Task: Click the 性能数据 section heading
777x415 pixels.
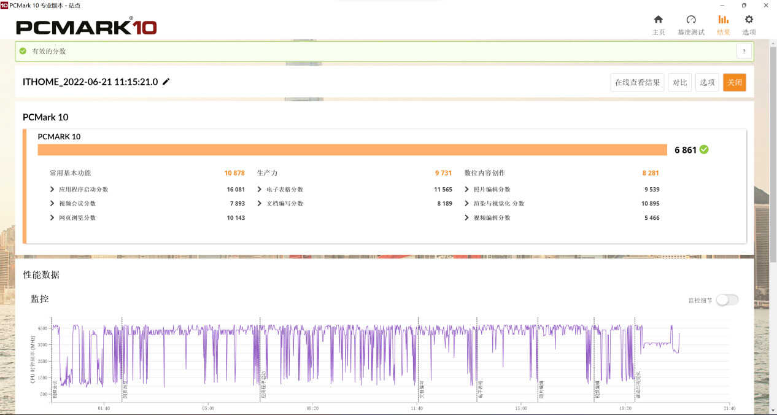Action: (41, 274)
